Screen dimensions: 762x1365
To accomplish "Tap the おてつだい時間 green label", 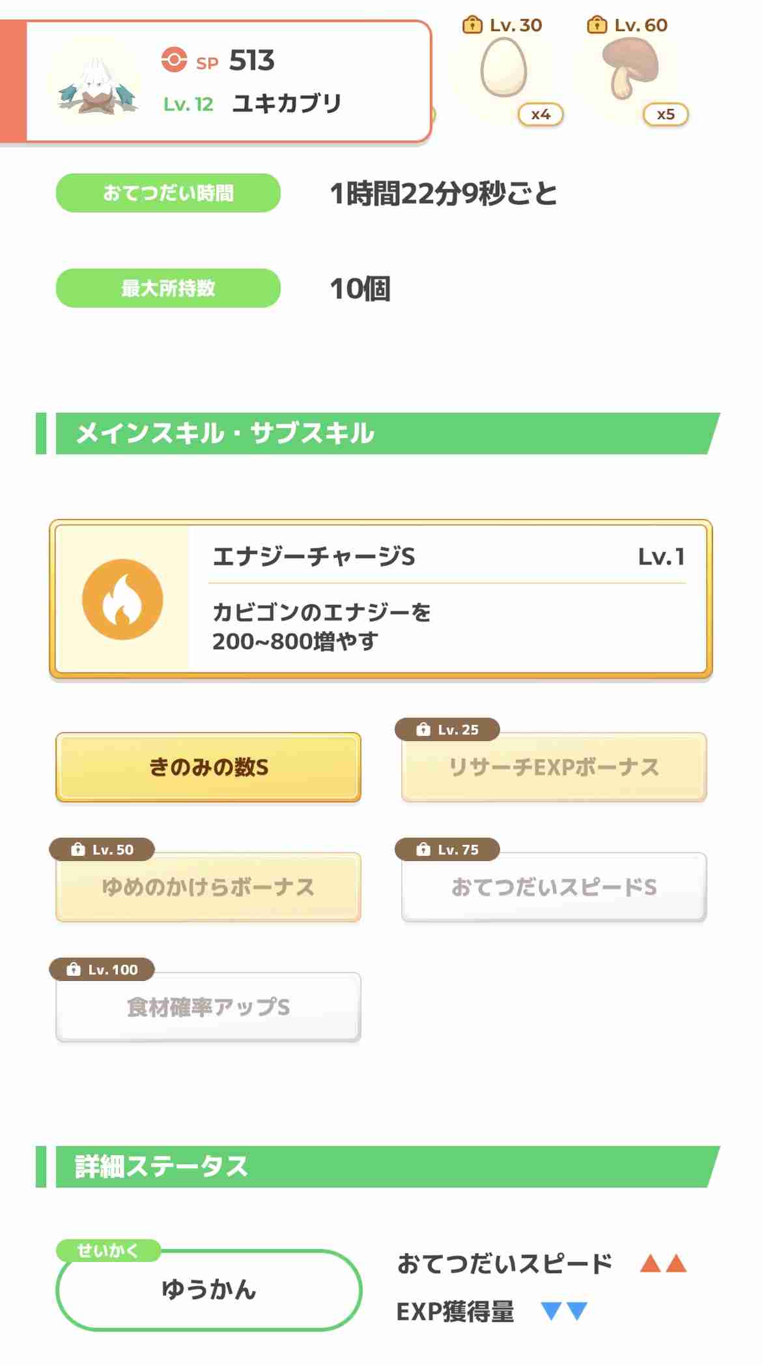I will [168, 193].
